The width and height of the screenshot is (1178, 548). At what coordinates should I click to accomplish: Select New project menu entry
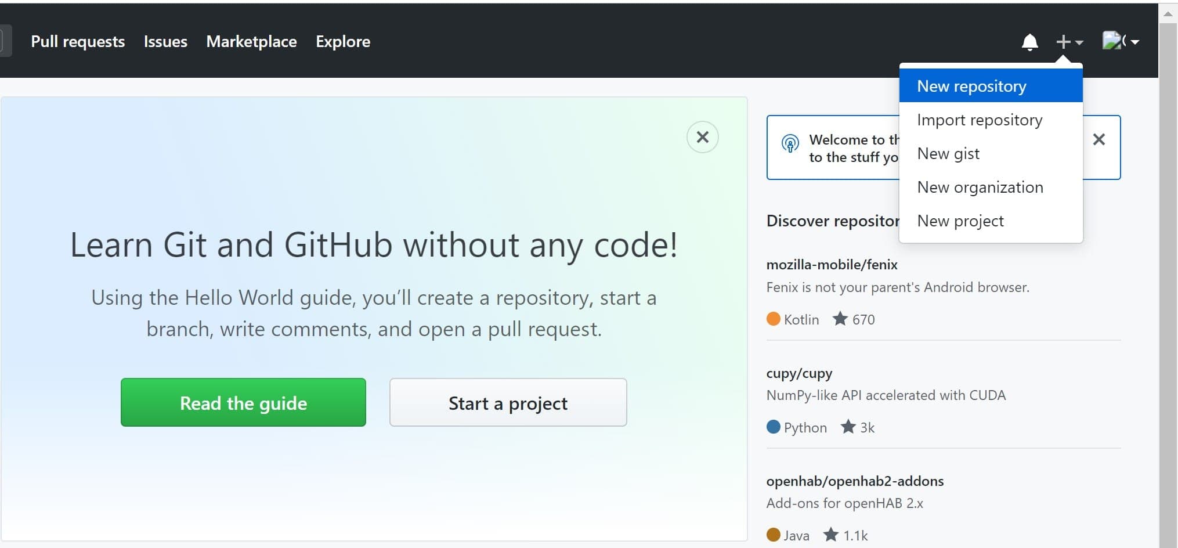point(960,221)
